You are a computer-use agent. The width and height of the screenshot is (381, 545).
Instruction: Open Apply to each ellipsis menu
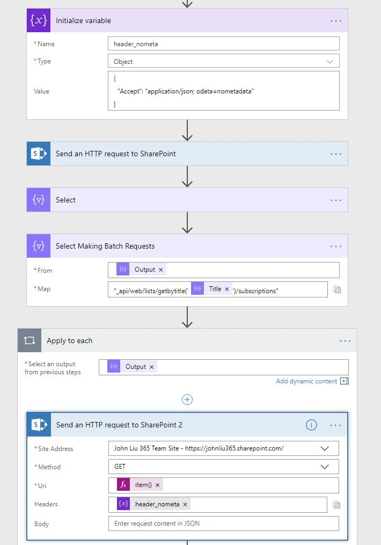pyautogui.click(x=345, y=341)
